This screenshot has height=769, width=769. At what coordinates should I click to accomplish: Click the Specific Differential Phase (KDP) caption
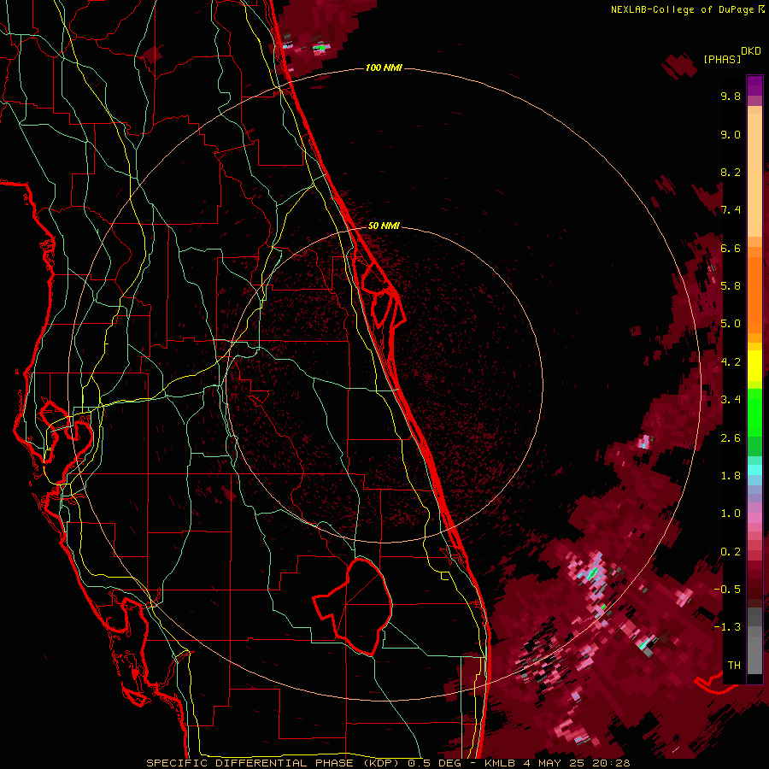(273, 763)
